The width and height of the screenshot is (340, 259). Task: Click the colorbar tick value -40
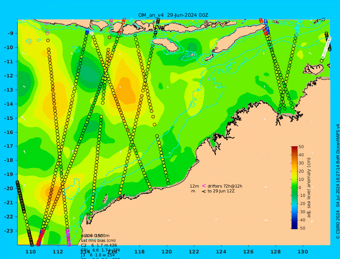(302, 220)
